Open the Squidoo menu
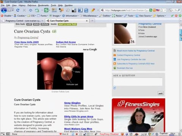 pos(69,5)
